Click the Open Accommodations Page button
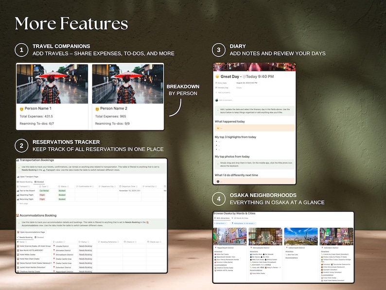 coord(31,232)
